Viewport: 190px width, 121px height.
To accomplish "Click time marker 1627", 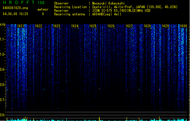I will pos(129,26).
